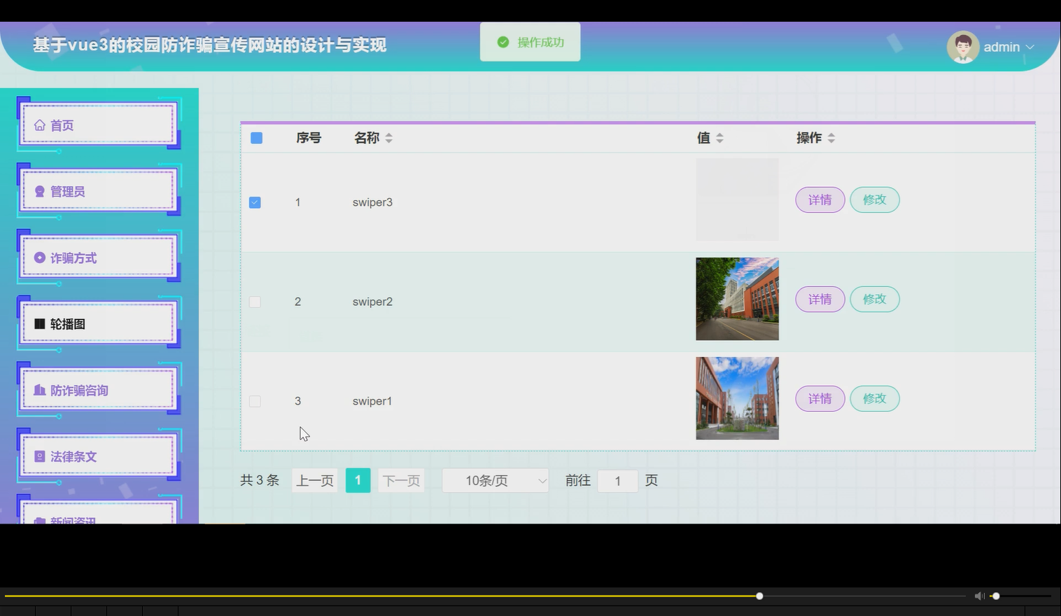Click 上一页 pagination button
The image size is (1061, 616).
pos(315,480)
